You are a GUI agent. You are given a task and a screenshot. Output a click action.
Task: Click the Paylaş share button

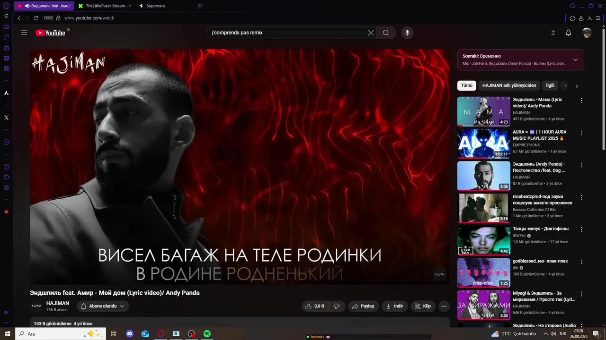(x=364, y=306)
